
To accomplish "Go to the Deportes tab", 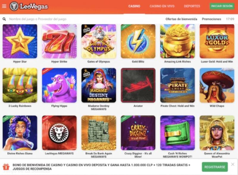I will click(192, 6).
